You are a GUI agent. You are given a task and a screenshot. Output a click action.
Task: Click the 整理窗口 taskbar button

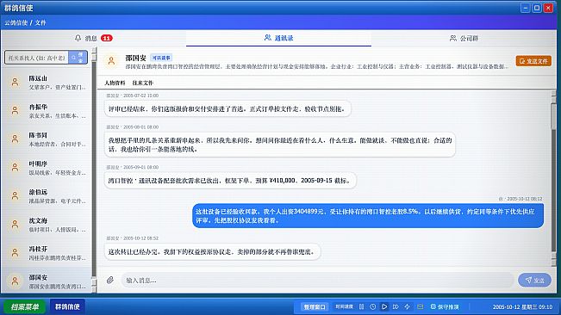[x=315, y=306]
